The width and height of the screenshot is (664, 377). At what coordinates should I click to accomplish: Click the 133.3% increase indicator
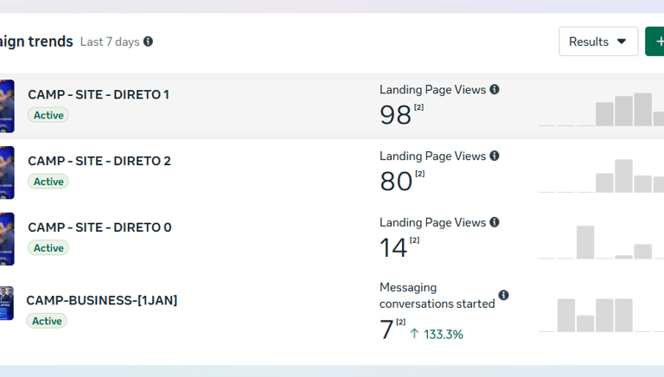(437, 334)
